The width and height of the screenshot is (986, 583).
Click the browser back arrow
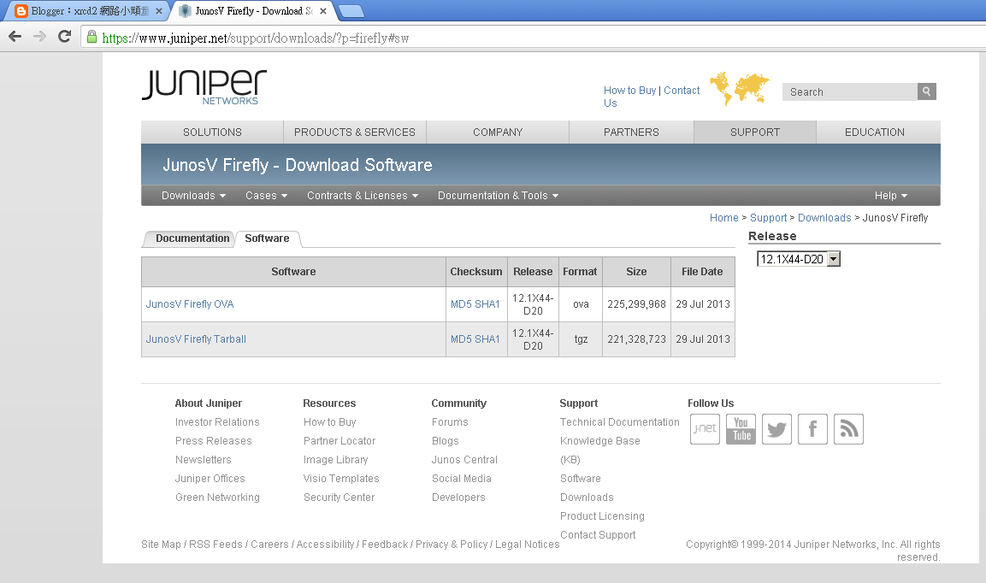[15, 37]
